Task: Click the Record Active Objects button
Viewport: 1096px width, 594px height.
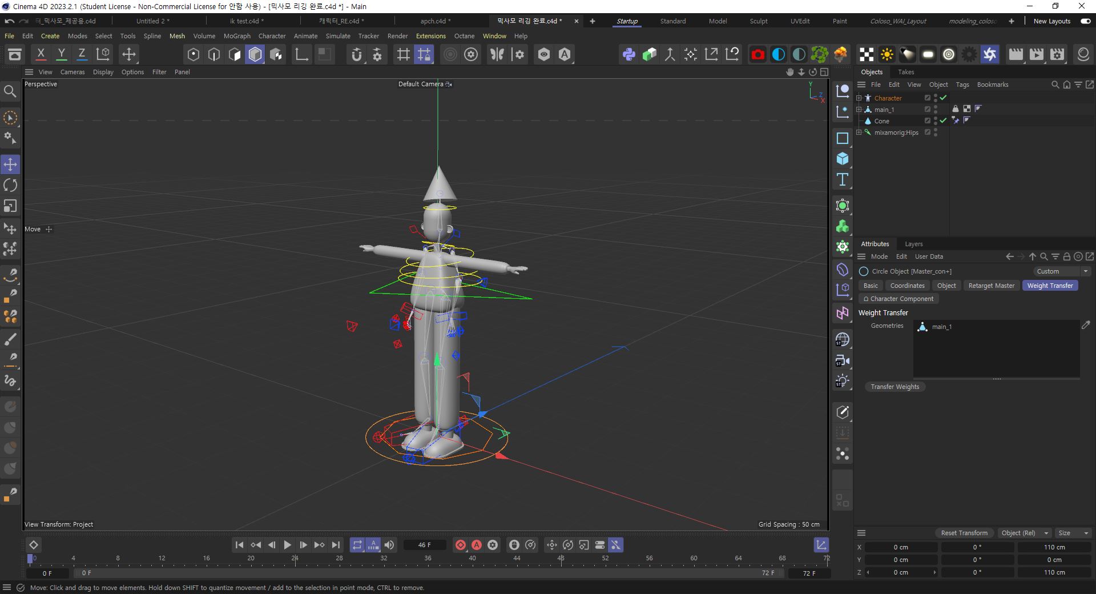Action: (461, 545)
